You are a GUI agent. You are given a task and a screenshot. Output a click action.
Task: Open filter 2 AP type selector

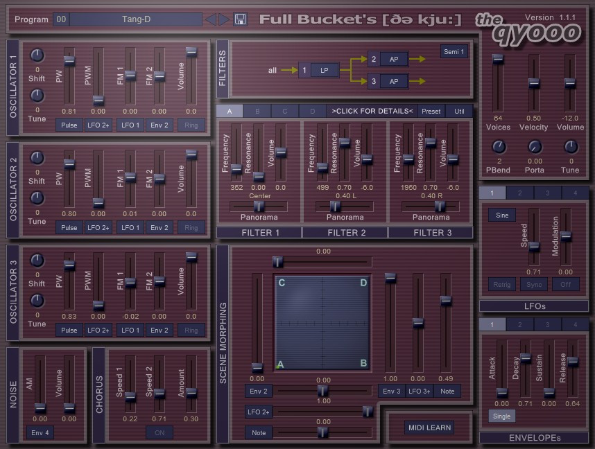click(x=394, y=59)
